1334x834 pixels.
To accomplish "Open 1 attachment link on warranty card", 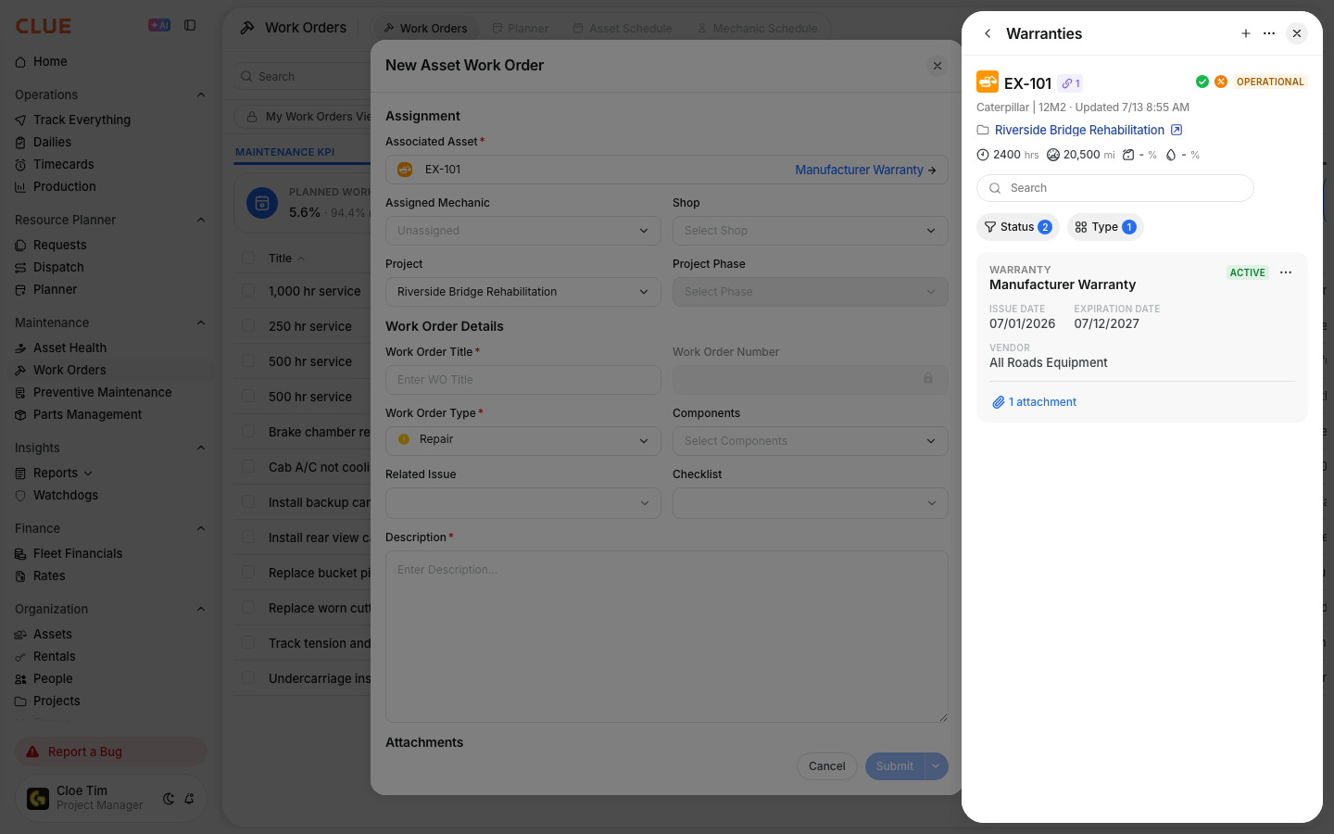I will 1034,402.
